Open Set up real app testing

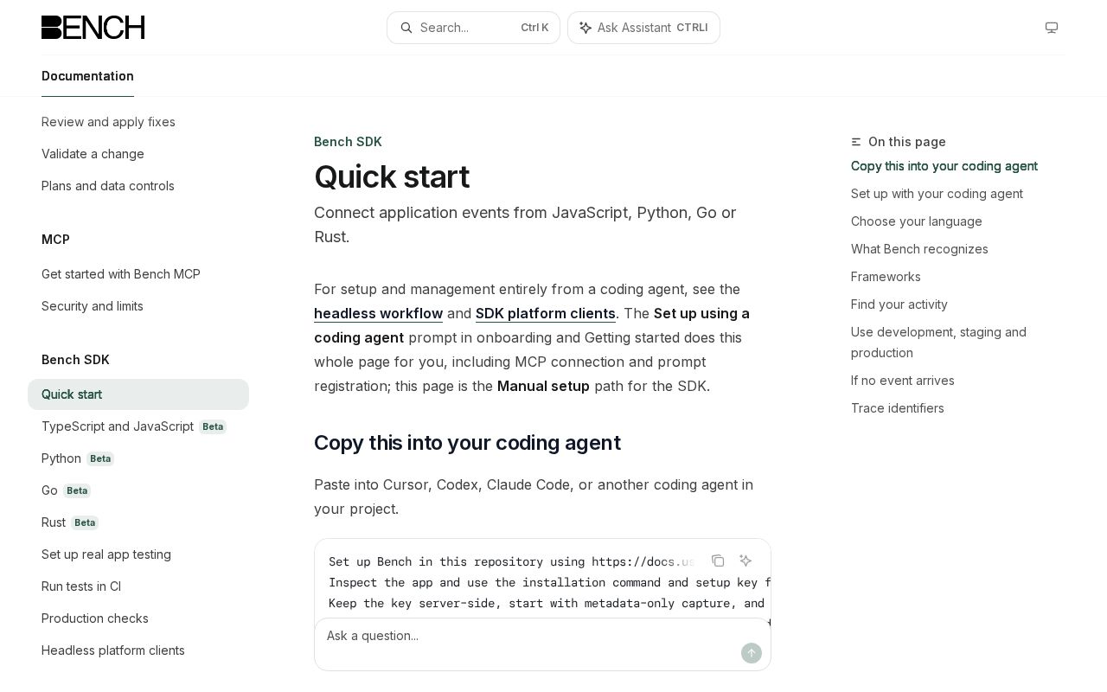tap(106, 554)
